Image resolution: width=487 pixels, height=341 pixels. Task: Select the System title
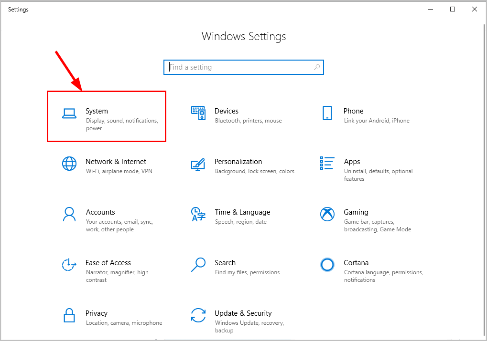tap(97, 111)
